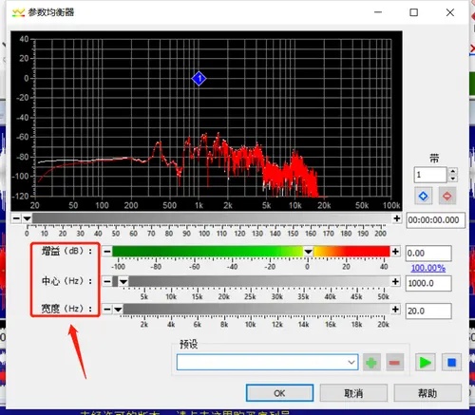Click the 00:00:00.000 time field
The image size is (475, 415).
pyautogui.click(x=435, y=220)
